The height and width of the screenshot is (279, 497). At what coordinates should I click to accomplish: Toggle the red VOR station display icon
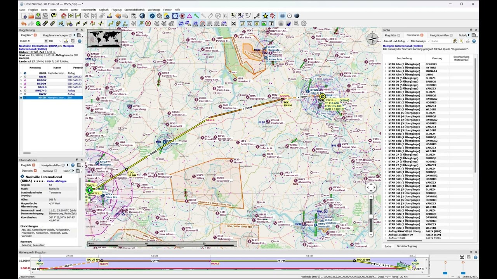182,16
